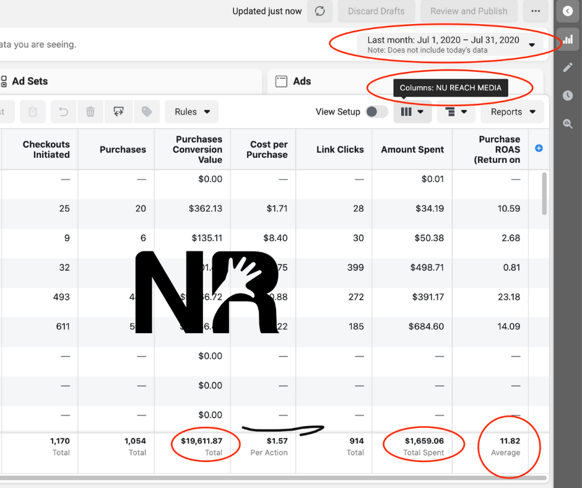582x488 pixels.
Task: Click the pencil edit icon in the sidebar
Action: pyautogui.click(x=568, y=67)
